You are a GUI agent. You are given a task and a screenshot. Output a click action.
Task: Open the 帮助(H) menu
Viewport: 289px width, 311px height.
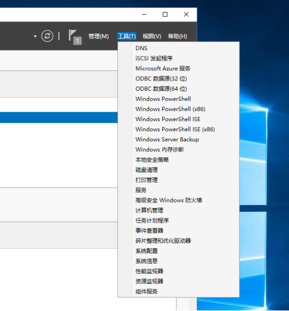tap(177, 37)
